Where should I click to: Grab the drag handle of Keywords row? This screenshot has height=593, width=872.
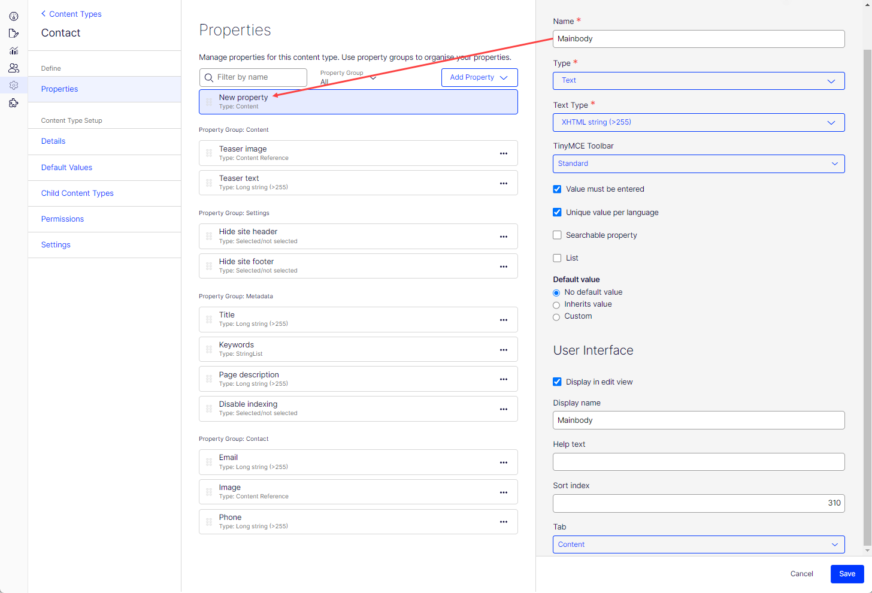coord(209,349)
